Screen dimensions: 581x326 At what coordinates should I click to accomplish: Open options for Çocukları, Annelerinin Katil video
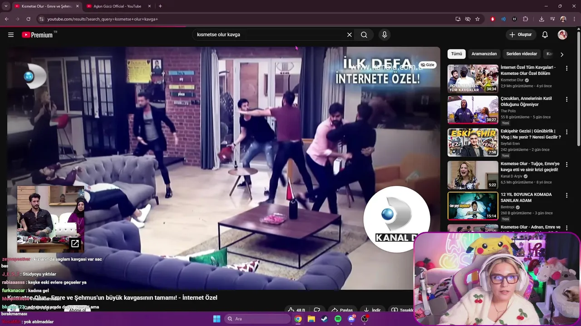click(x=566, y=99)
